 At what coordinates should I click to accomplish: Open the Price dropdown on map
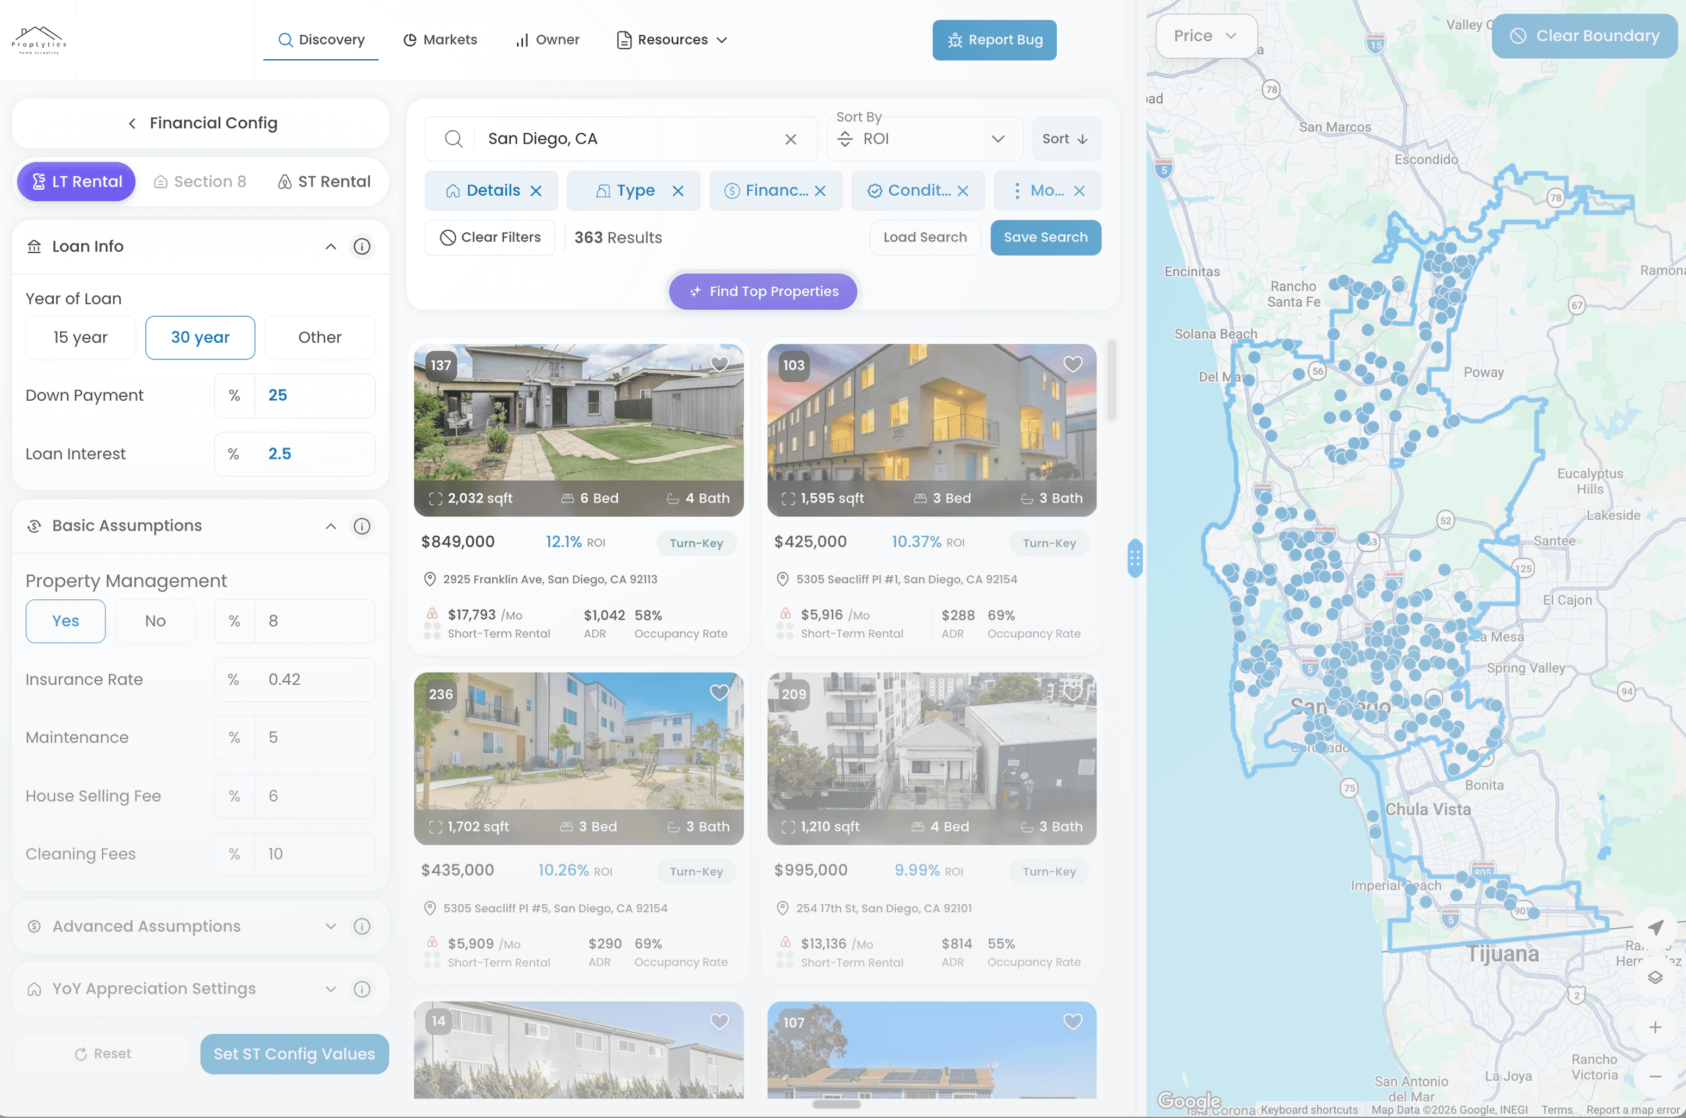click(x=1205, y=36)
